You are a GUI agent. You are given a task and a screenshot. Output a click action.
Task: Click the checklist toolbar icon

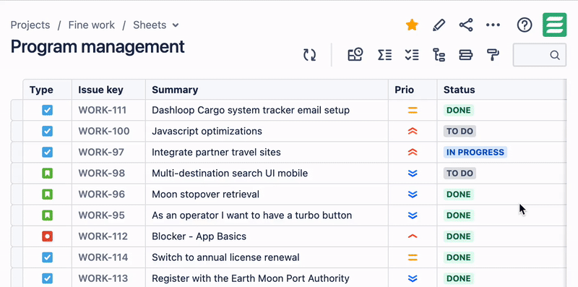(411, 55)
